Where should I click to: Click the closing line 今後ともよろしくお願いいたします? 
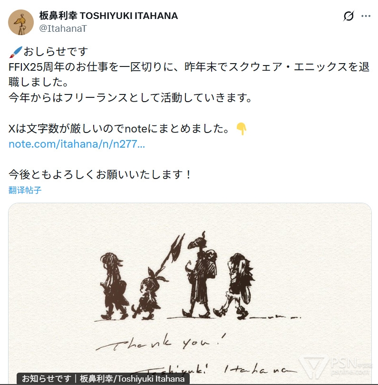pos(99,175)
